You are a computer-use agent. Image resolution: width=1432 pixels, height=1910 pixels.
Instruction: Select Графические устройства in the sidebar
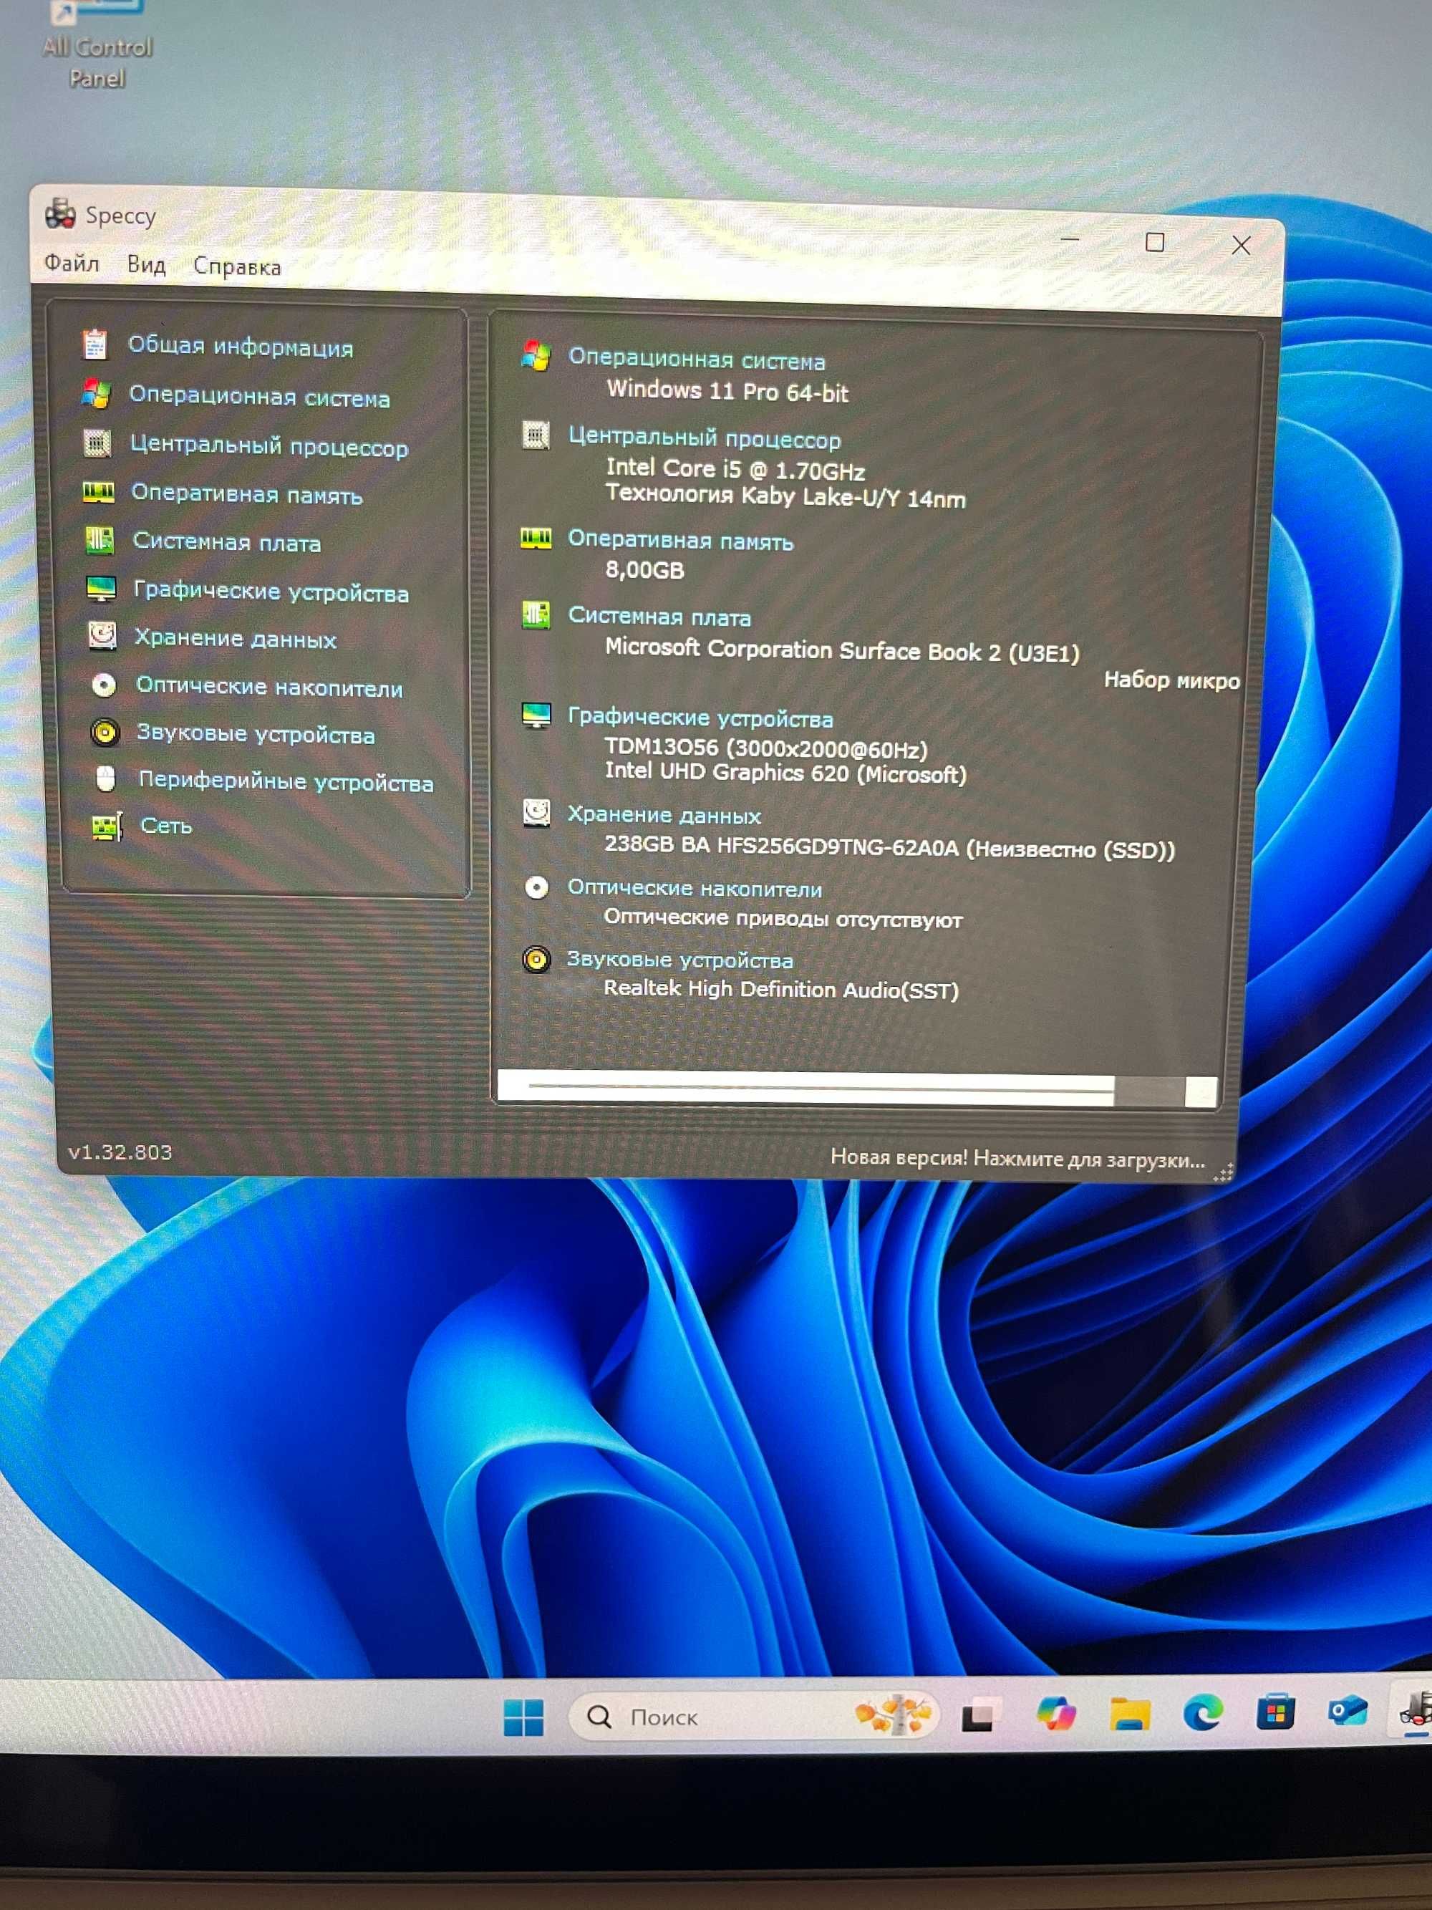pos(270,592)
